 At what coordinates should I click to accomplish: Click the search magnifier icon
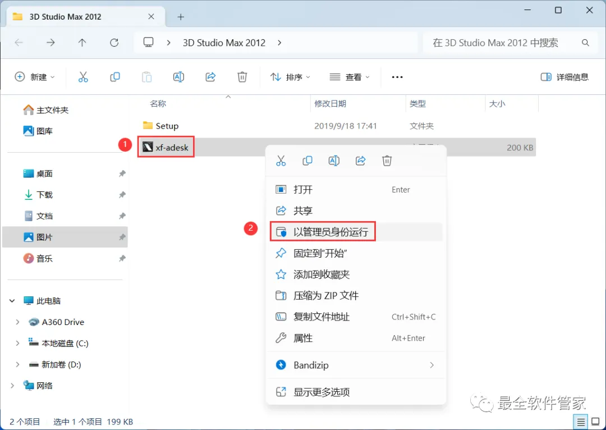[585, 43]
